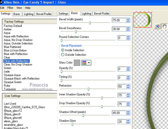Image resolution: width=168 pixels, height=129 pixels.
Task: Switch to the left Basic tab
Action: click(17, 14)
